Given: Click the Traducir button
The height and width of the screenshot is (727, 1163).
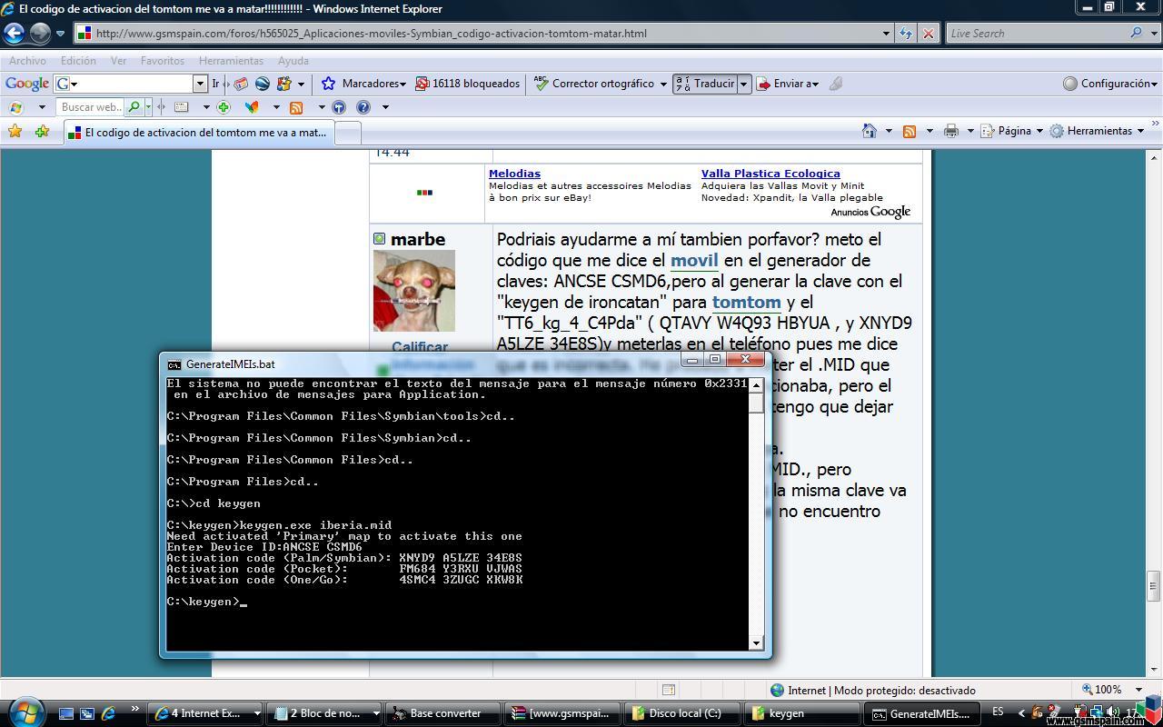Looking at the screenshot, I should click(x=705, y=84).
